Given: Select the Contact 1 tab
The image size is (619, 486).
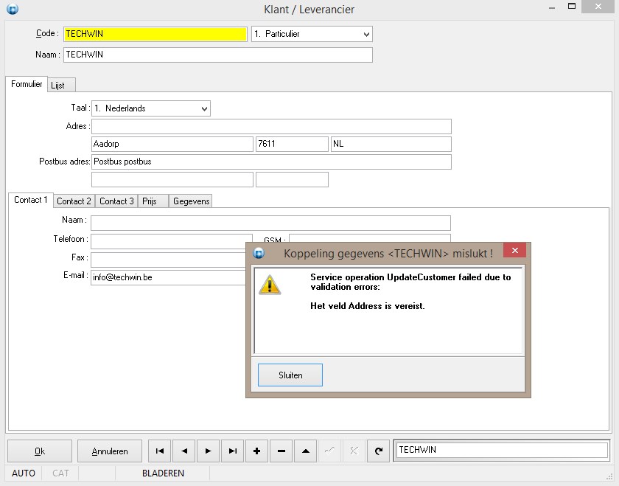Looking at the screenshot, I should click(31, 200).
